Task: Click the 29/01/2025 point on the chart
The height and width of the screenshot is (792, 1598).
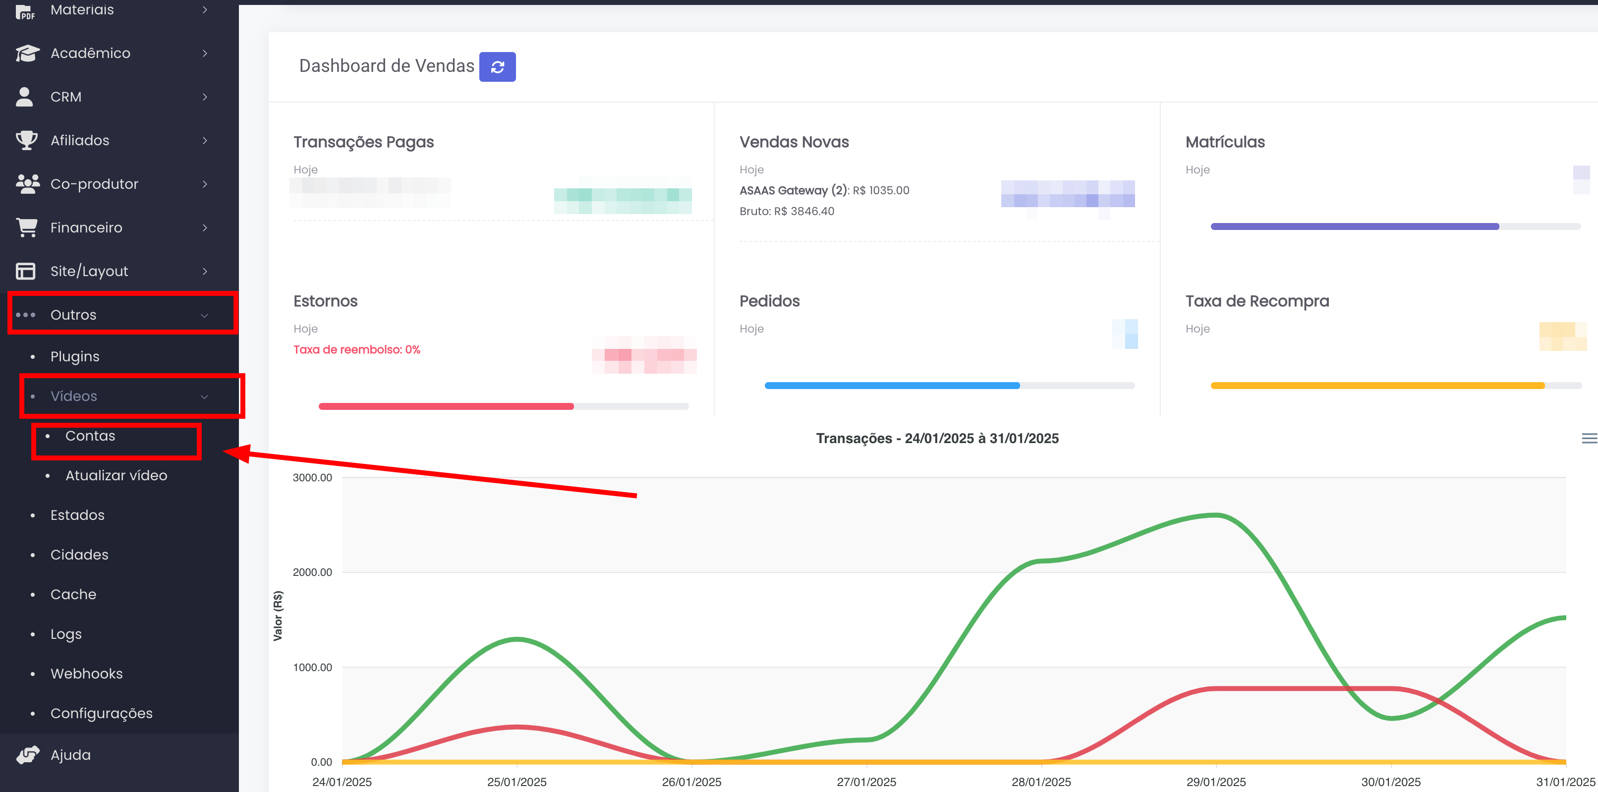Action: 1216,515
